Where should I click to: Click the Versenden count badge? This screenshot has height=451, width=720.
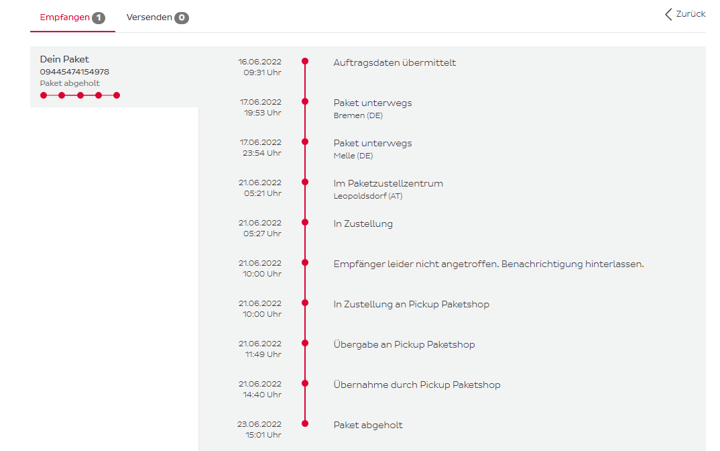[x=182, y=18]
